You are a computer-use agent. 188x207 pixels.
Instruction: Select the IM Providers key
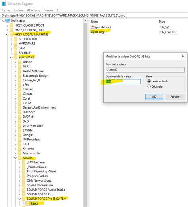click(x=31, y=140)
